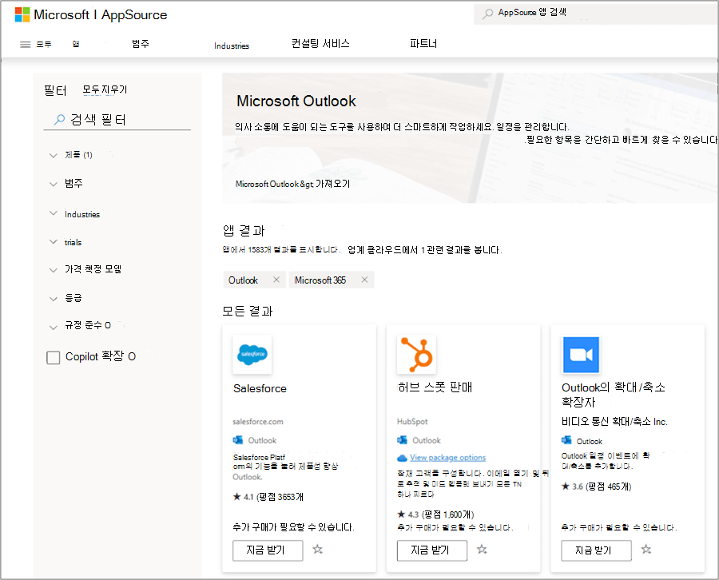Open the 앱 menu item
Viewport: 719px width, 580px height.
pos(76,44)
